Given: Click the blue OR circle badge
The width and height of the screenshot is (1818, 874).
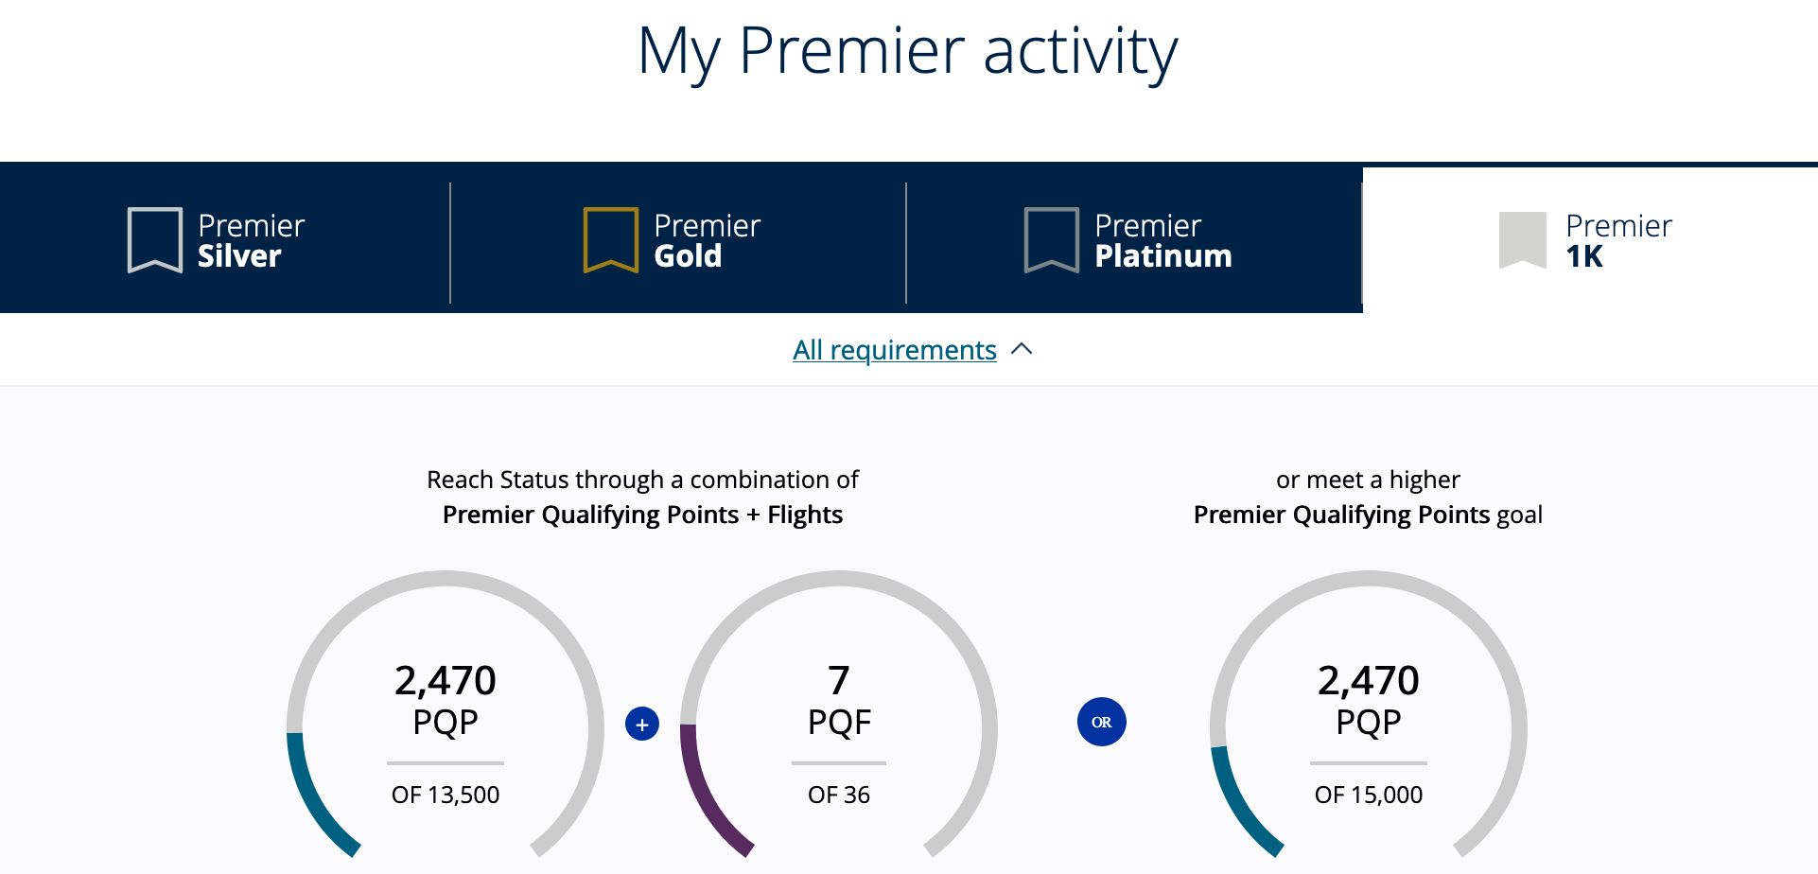Looking at the screenshot, I should click(1101, 722).
